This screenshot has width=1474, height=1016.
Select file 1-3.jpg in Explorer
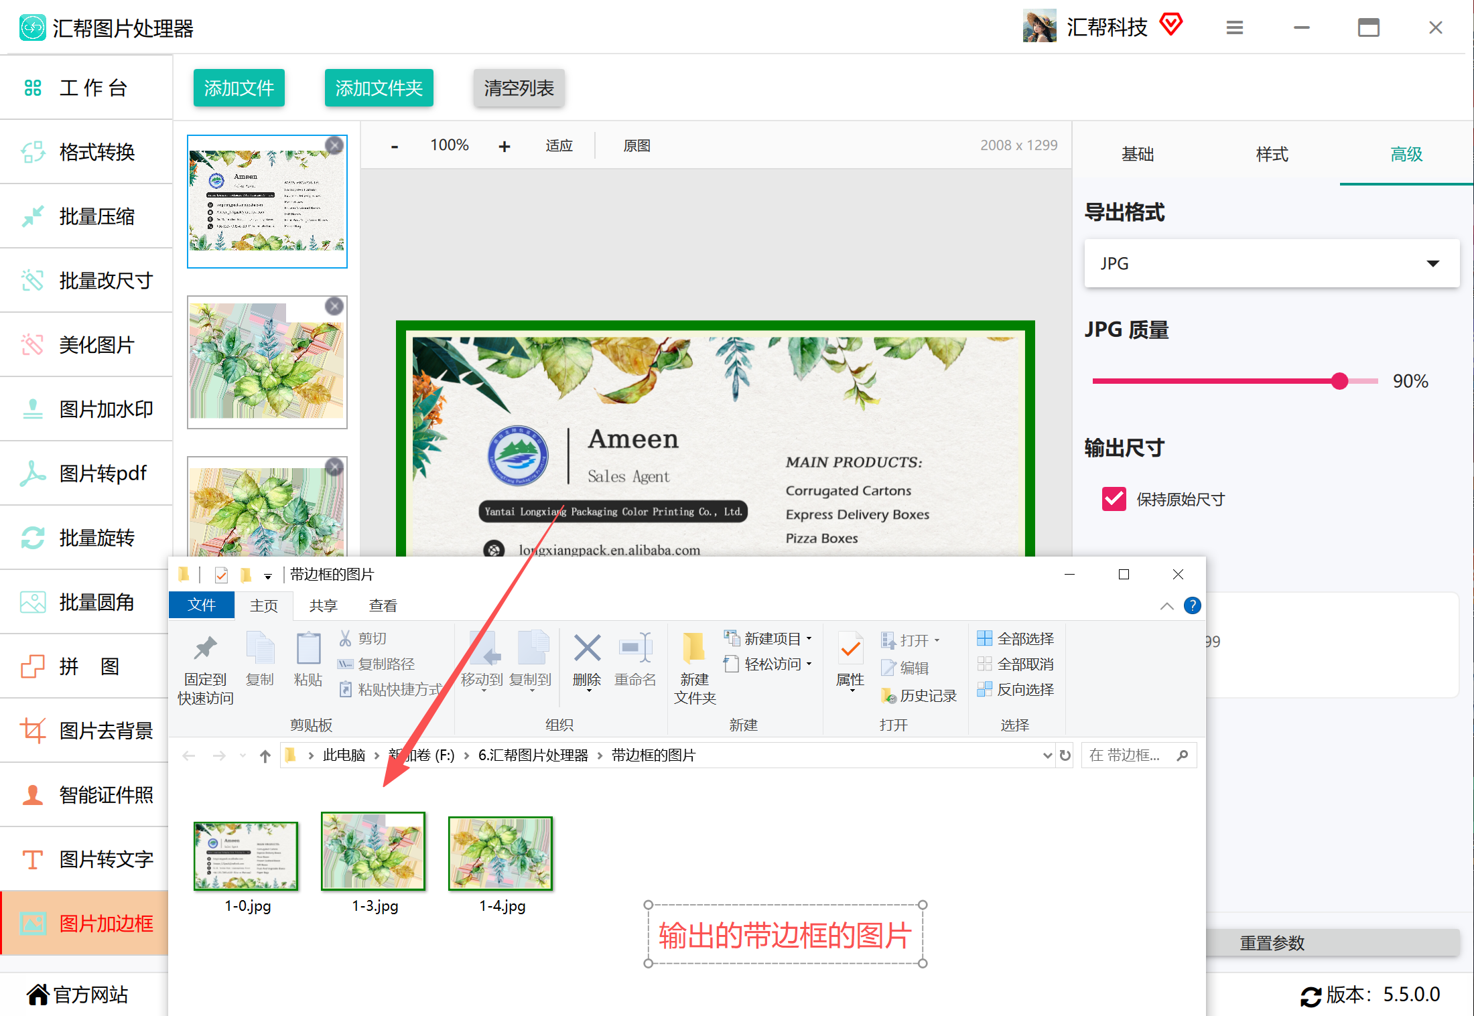pyautogui.click(x=374, y=863)
